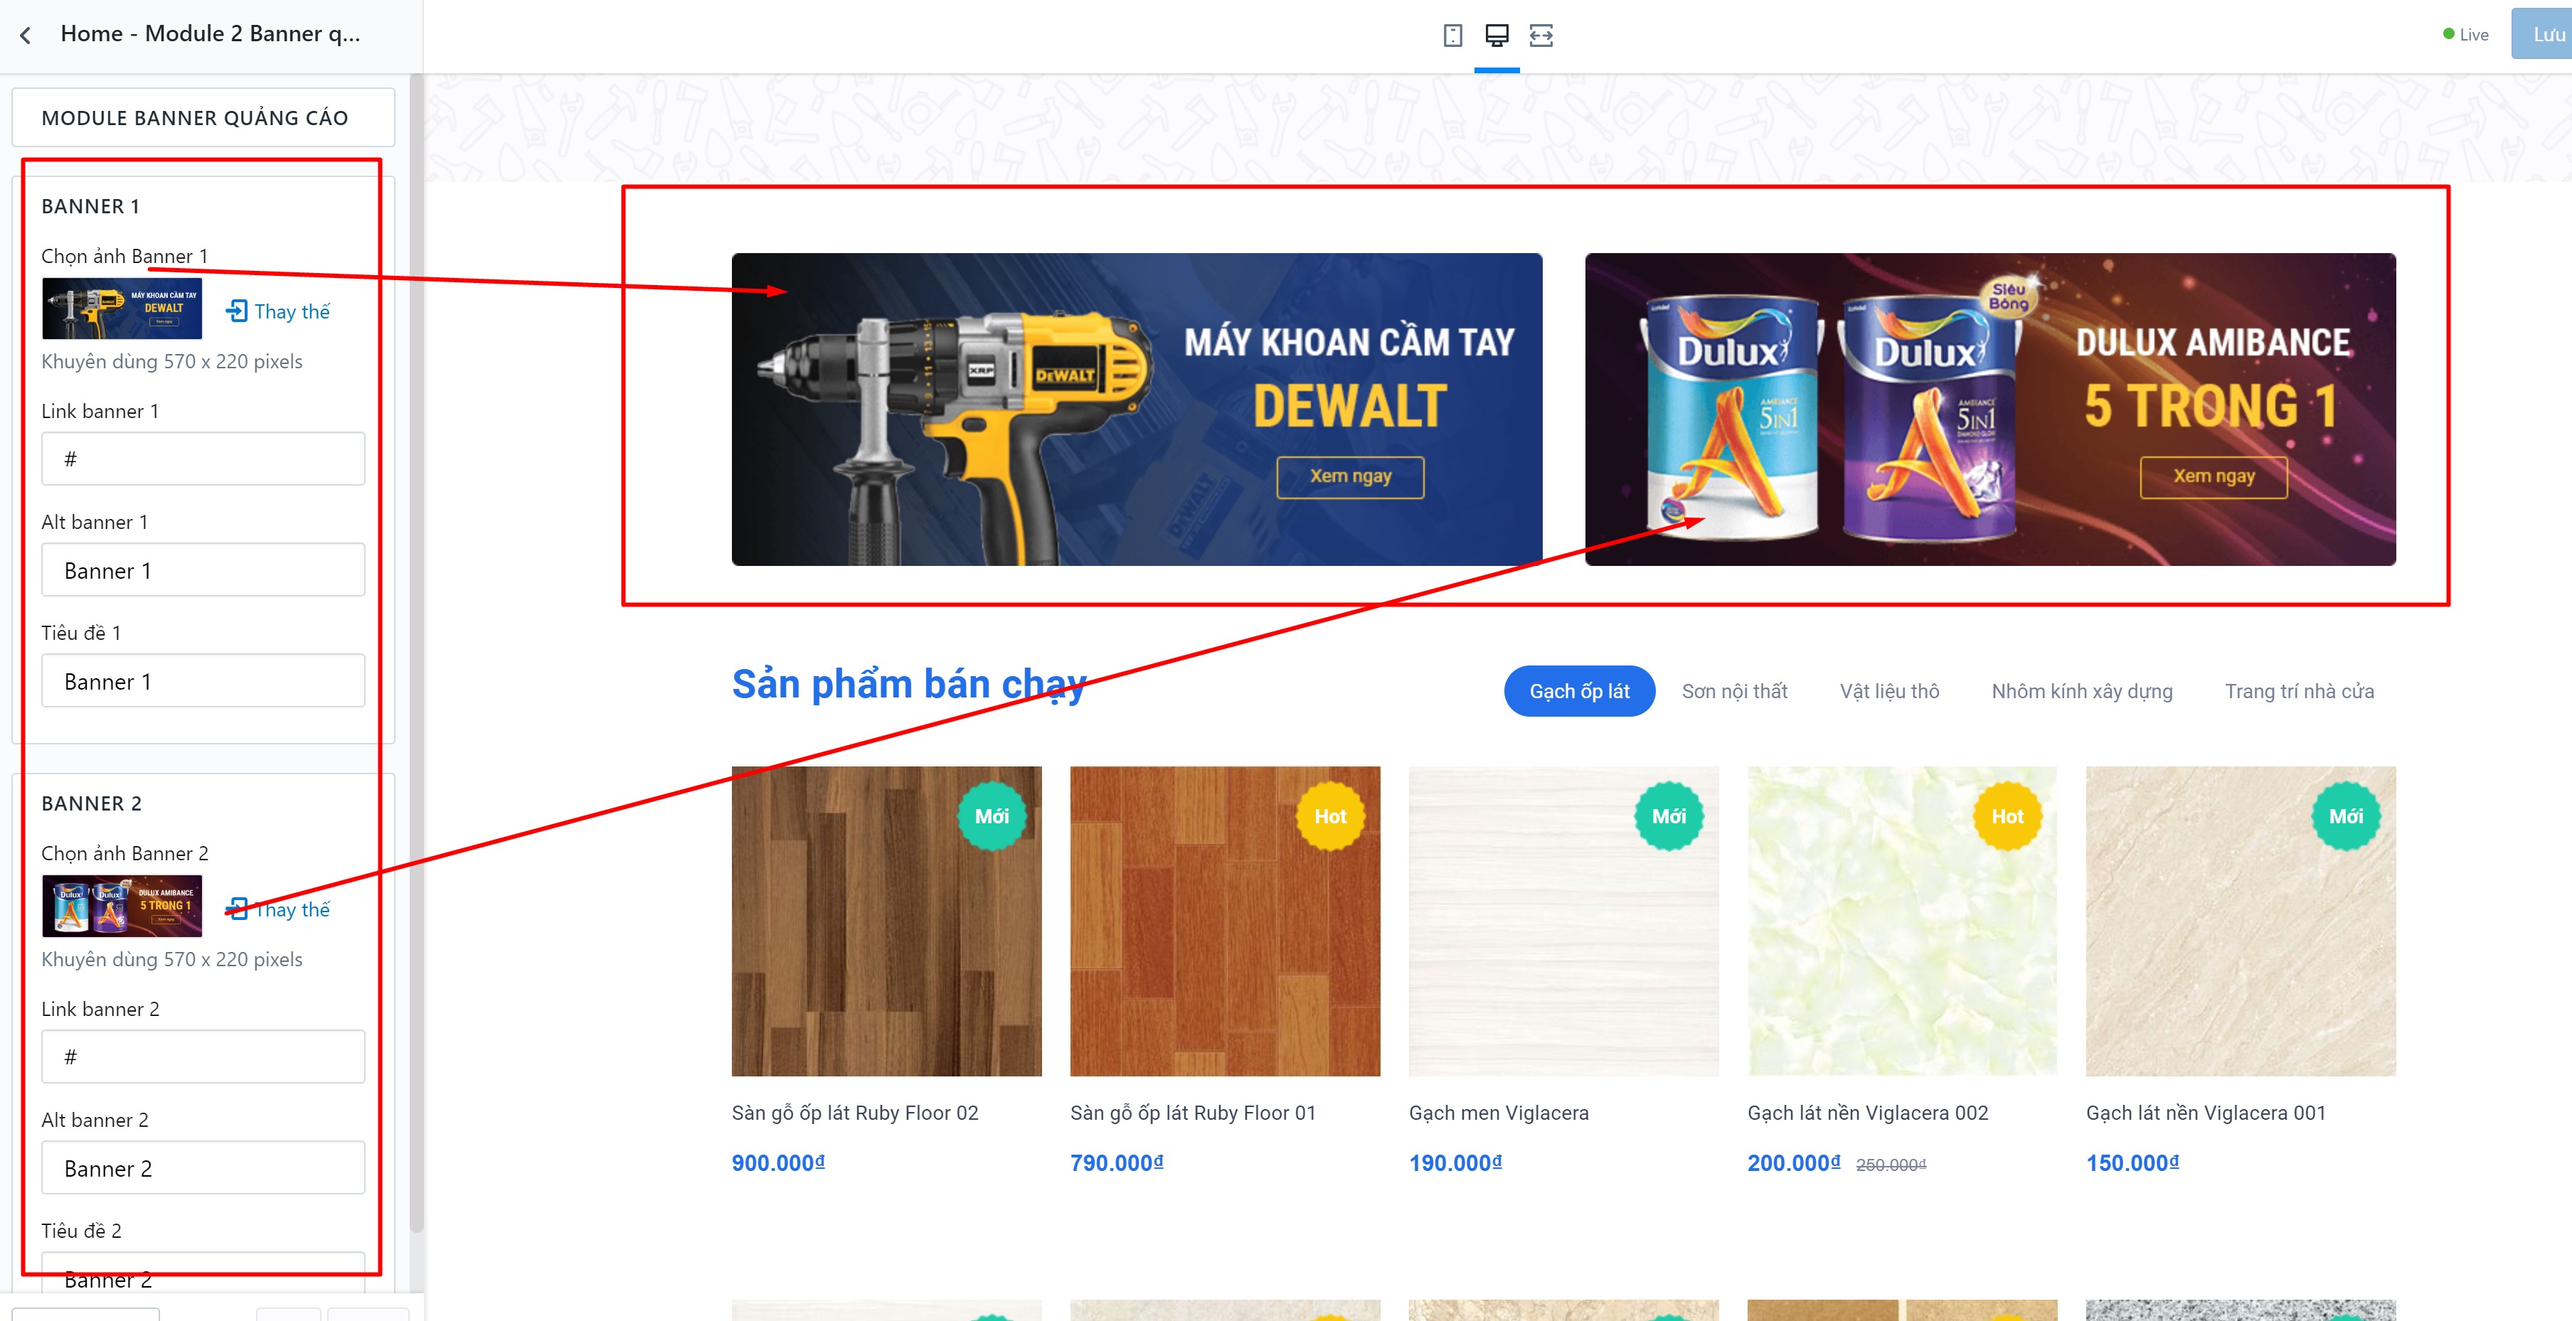Focus the Alt banner 1 input field
The width and height of the screenshot is (2572, 1321).
point(203,569)
